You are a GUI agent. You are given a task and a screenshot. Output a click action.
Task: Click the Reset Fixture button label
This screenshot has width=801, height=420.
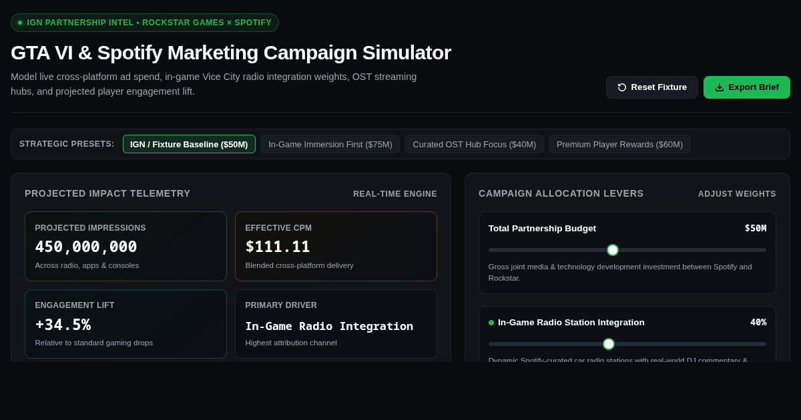click(x=659, y=87)
